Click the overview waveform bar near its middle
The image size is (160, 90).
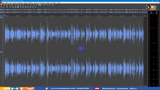coord(73,11)
